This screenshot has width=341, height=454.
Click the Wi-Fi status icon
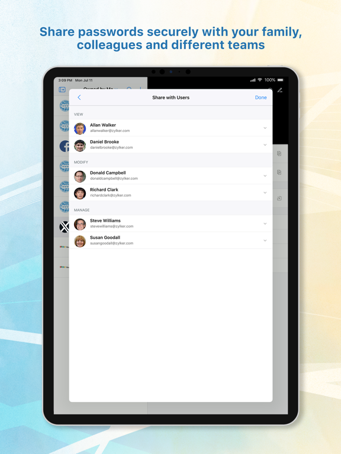pos(260,80)
